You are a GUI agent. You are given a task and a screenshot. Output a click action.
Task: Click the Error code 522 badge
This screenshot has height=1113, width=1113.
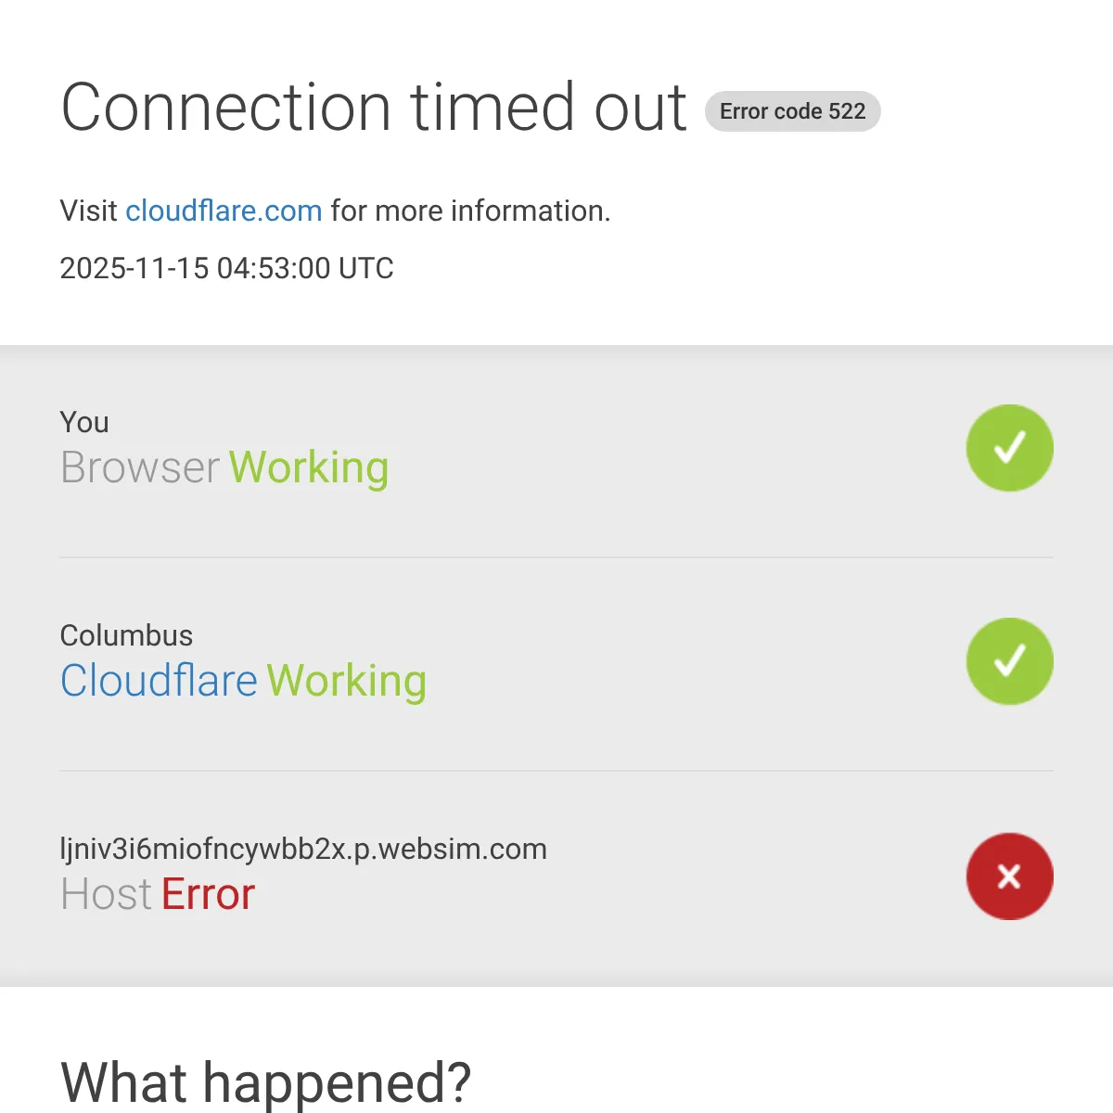pos(792,111)
